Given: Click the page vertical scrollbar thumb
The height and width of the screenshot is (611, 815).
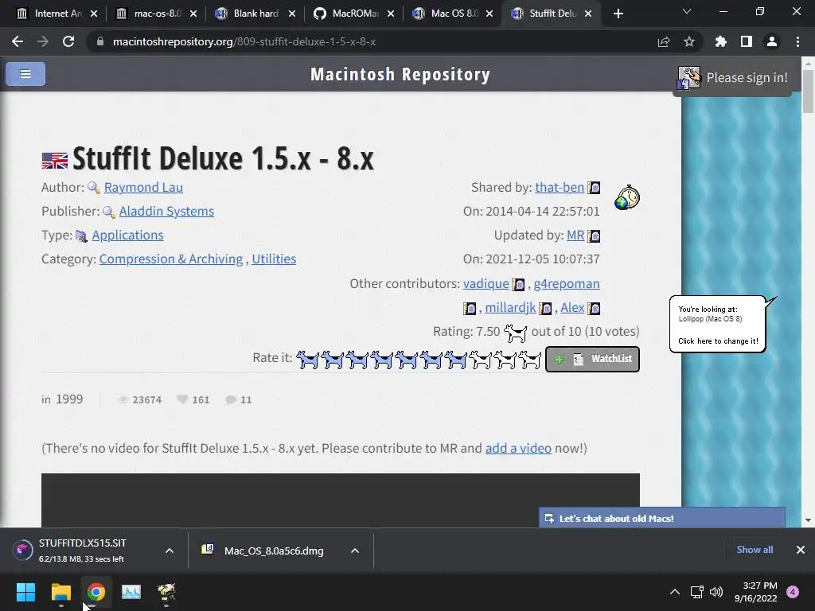Looking at the screenshot, I should pos(808,91).
